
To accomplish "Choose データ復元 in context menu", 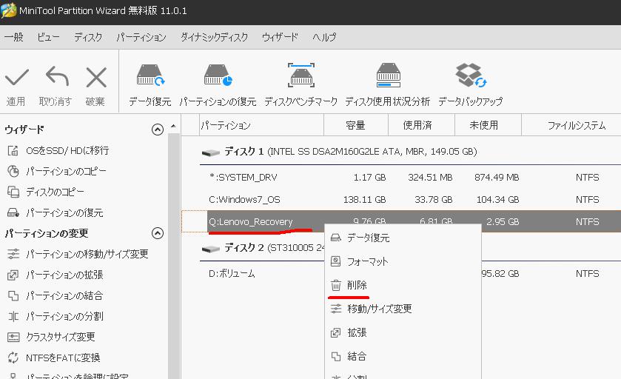I will pyautogui.click(x=403, y=238).
